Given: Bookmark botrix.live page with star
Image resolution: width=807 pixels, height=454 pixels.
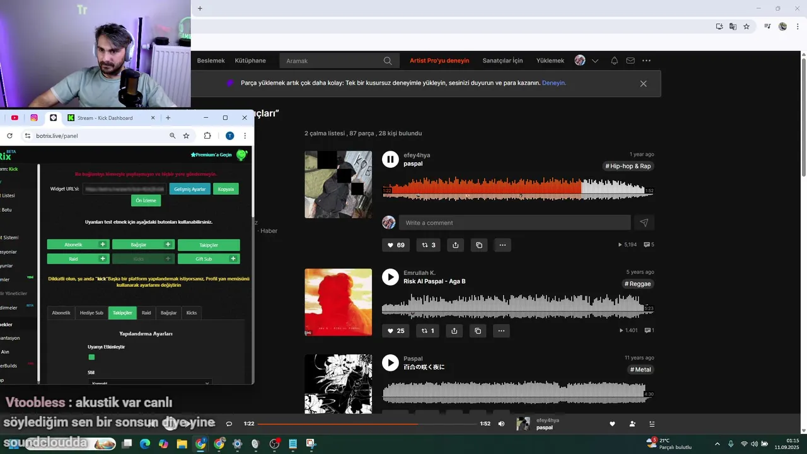Looking at the screenshot, I should 186,136.
